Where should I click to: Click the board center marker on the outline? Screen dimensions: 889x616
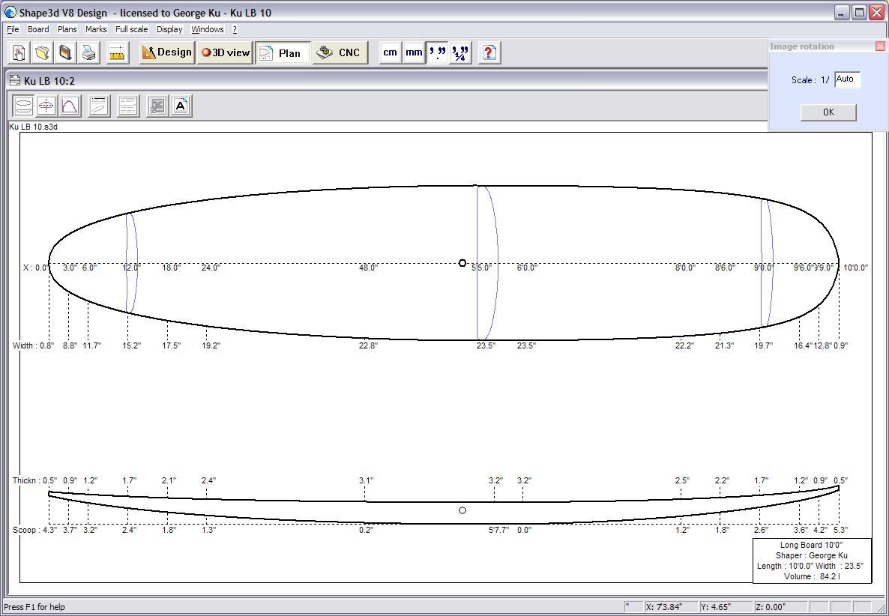pyautogui.click(x=462, y=262)
